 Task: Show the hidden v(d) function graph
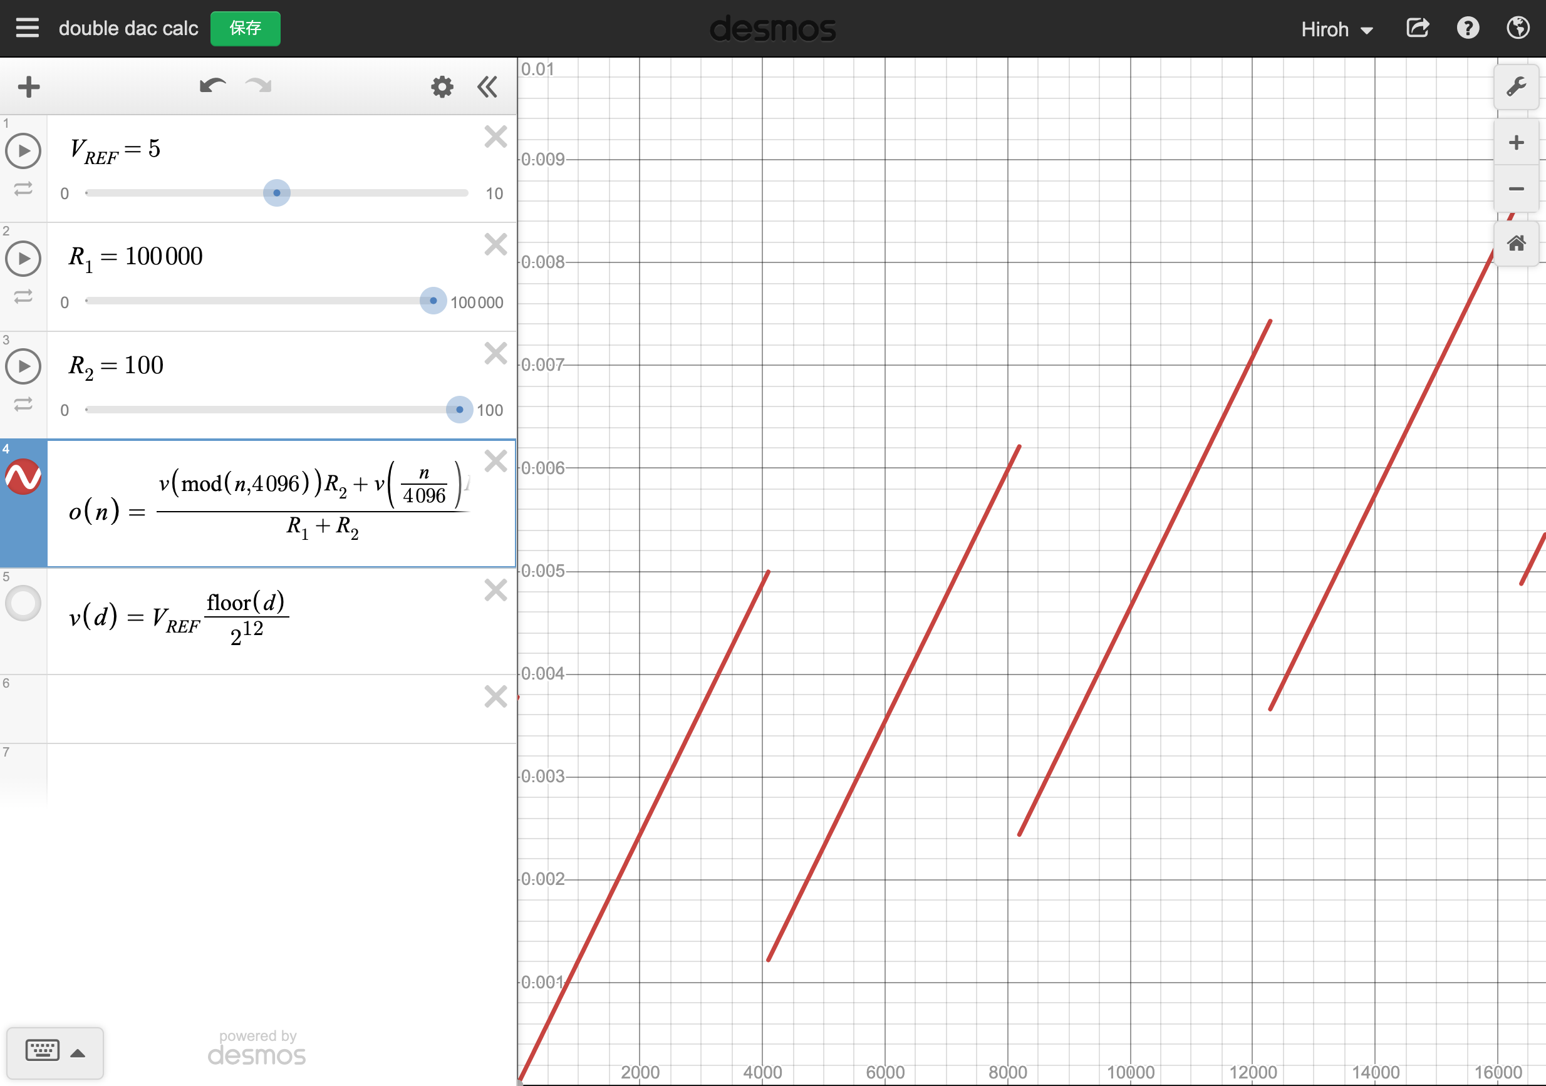click(24, 602)
